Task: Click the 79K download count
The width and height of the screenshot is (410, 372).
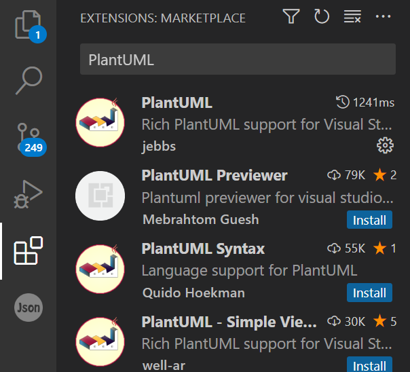Action: 346,175
